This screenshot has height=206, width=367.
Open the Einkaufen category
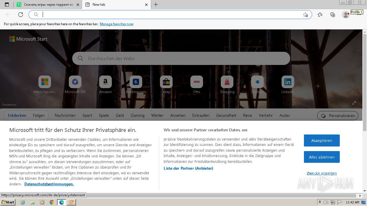coord(201,115)
